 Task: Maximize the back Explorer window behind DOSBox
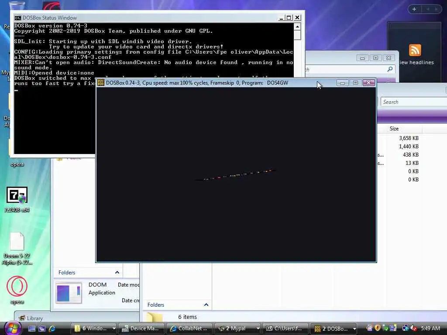tap(375, 58)
